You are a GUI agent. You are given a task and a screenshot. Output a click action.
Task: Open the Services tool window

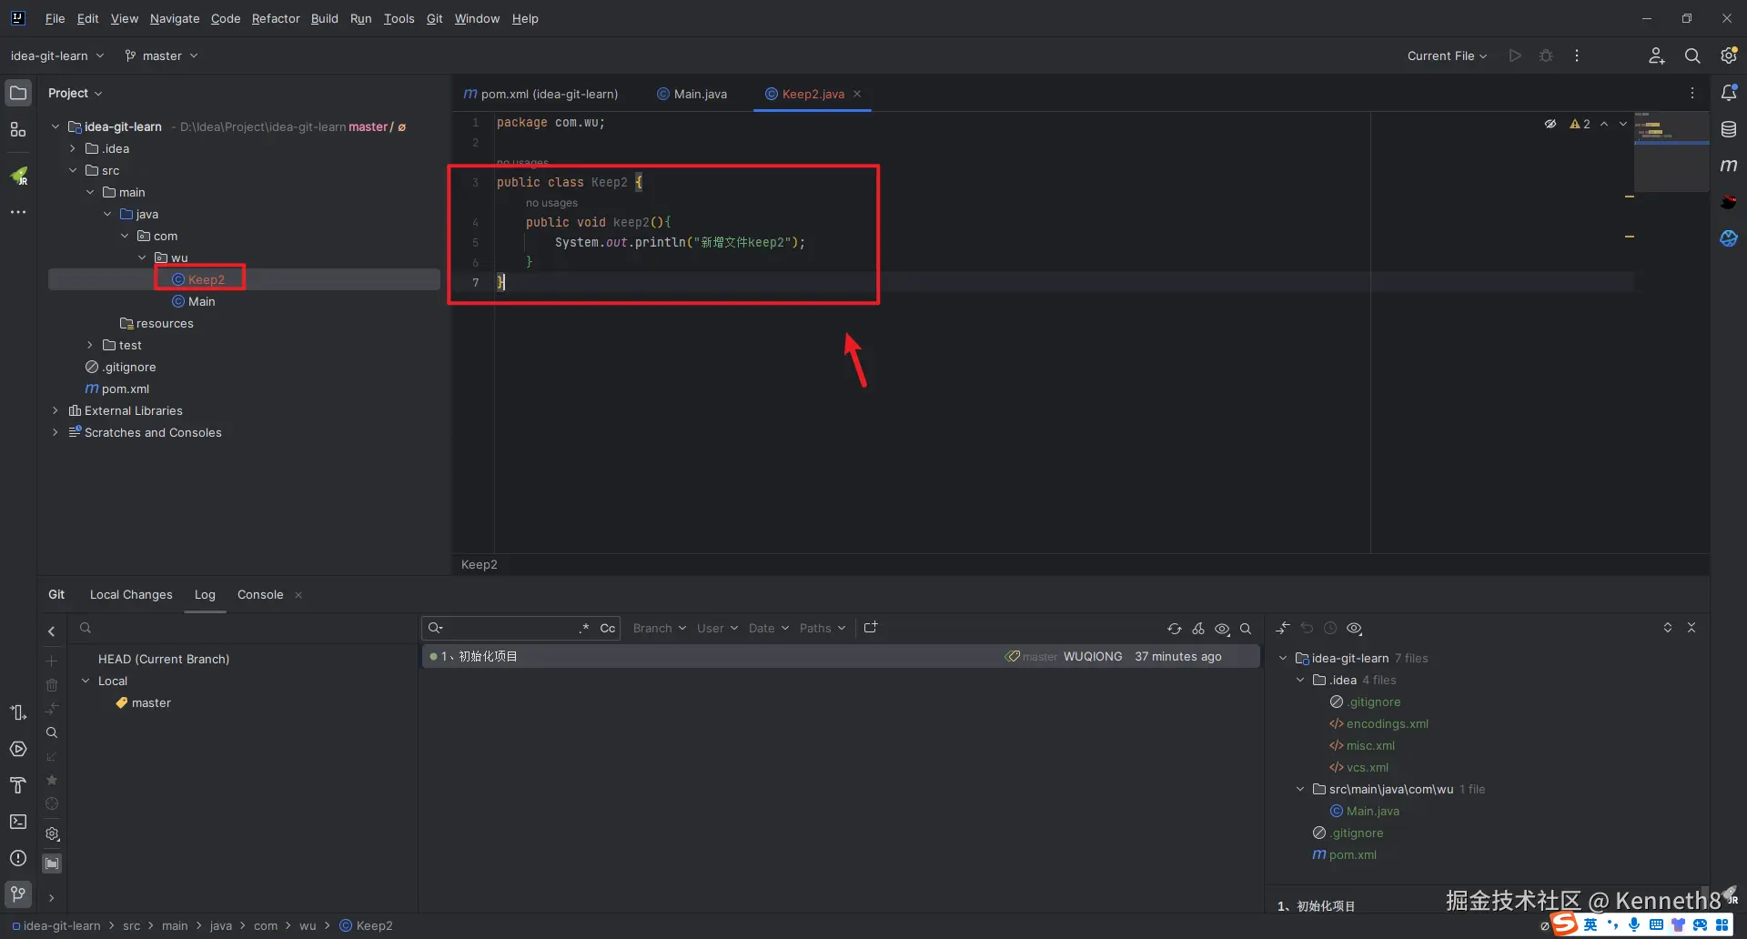[x=18, y=749]
